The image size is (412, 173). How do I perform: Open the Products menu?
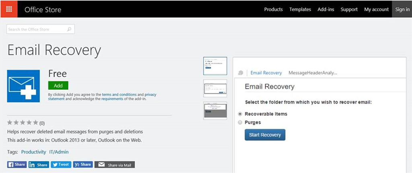tap(273, 10)
